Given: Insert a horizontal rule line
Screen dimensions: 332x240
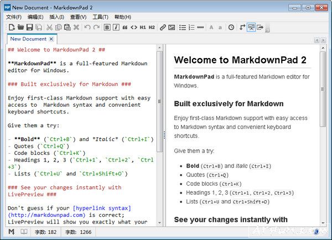Looking at the screenshot, I should click(200, 27).
